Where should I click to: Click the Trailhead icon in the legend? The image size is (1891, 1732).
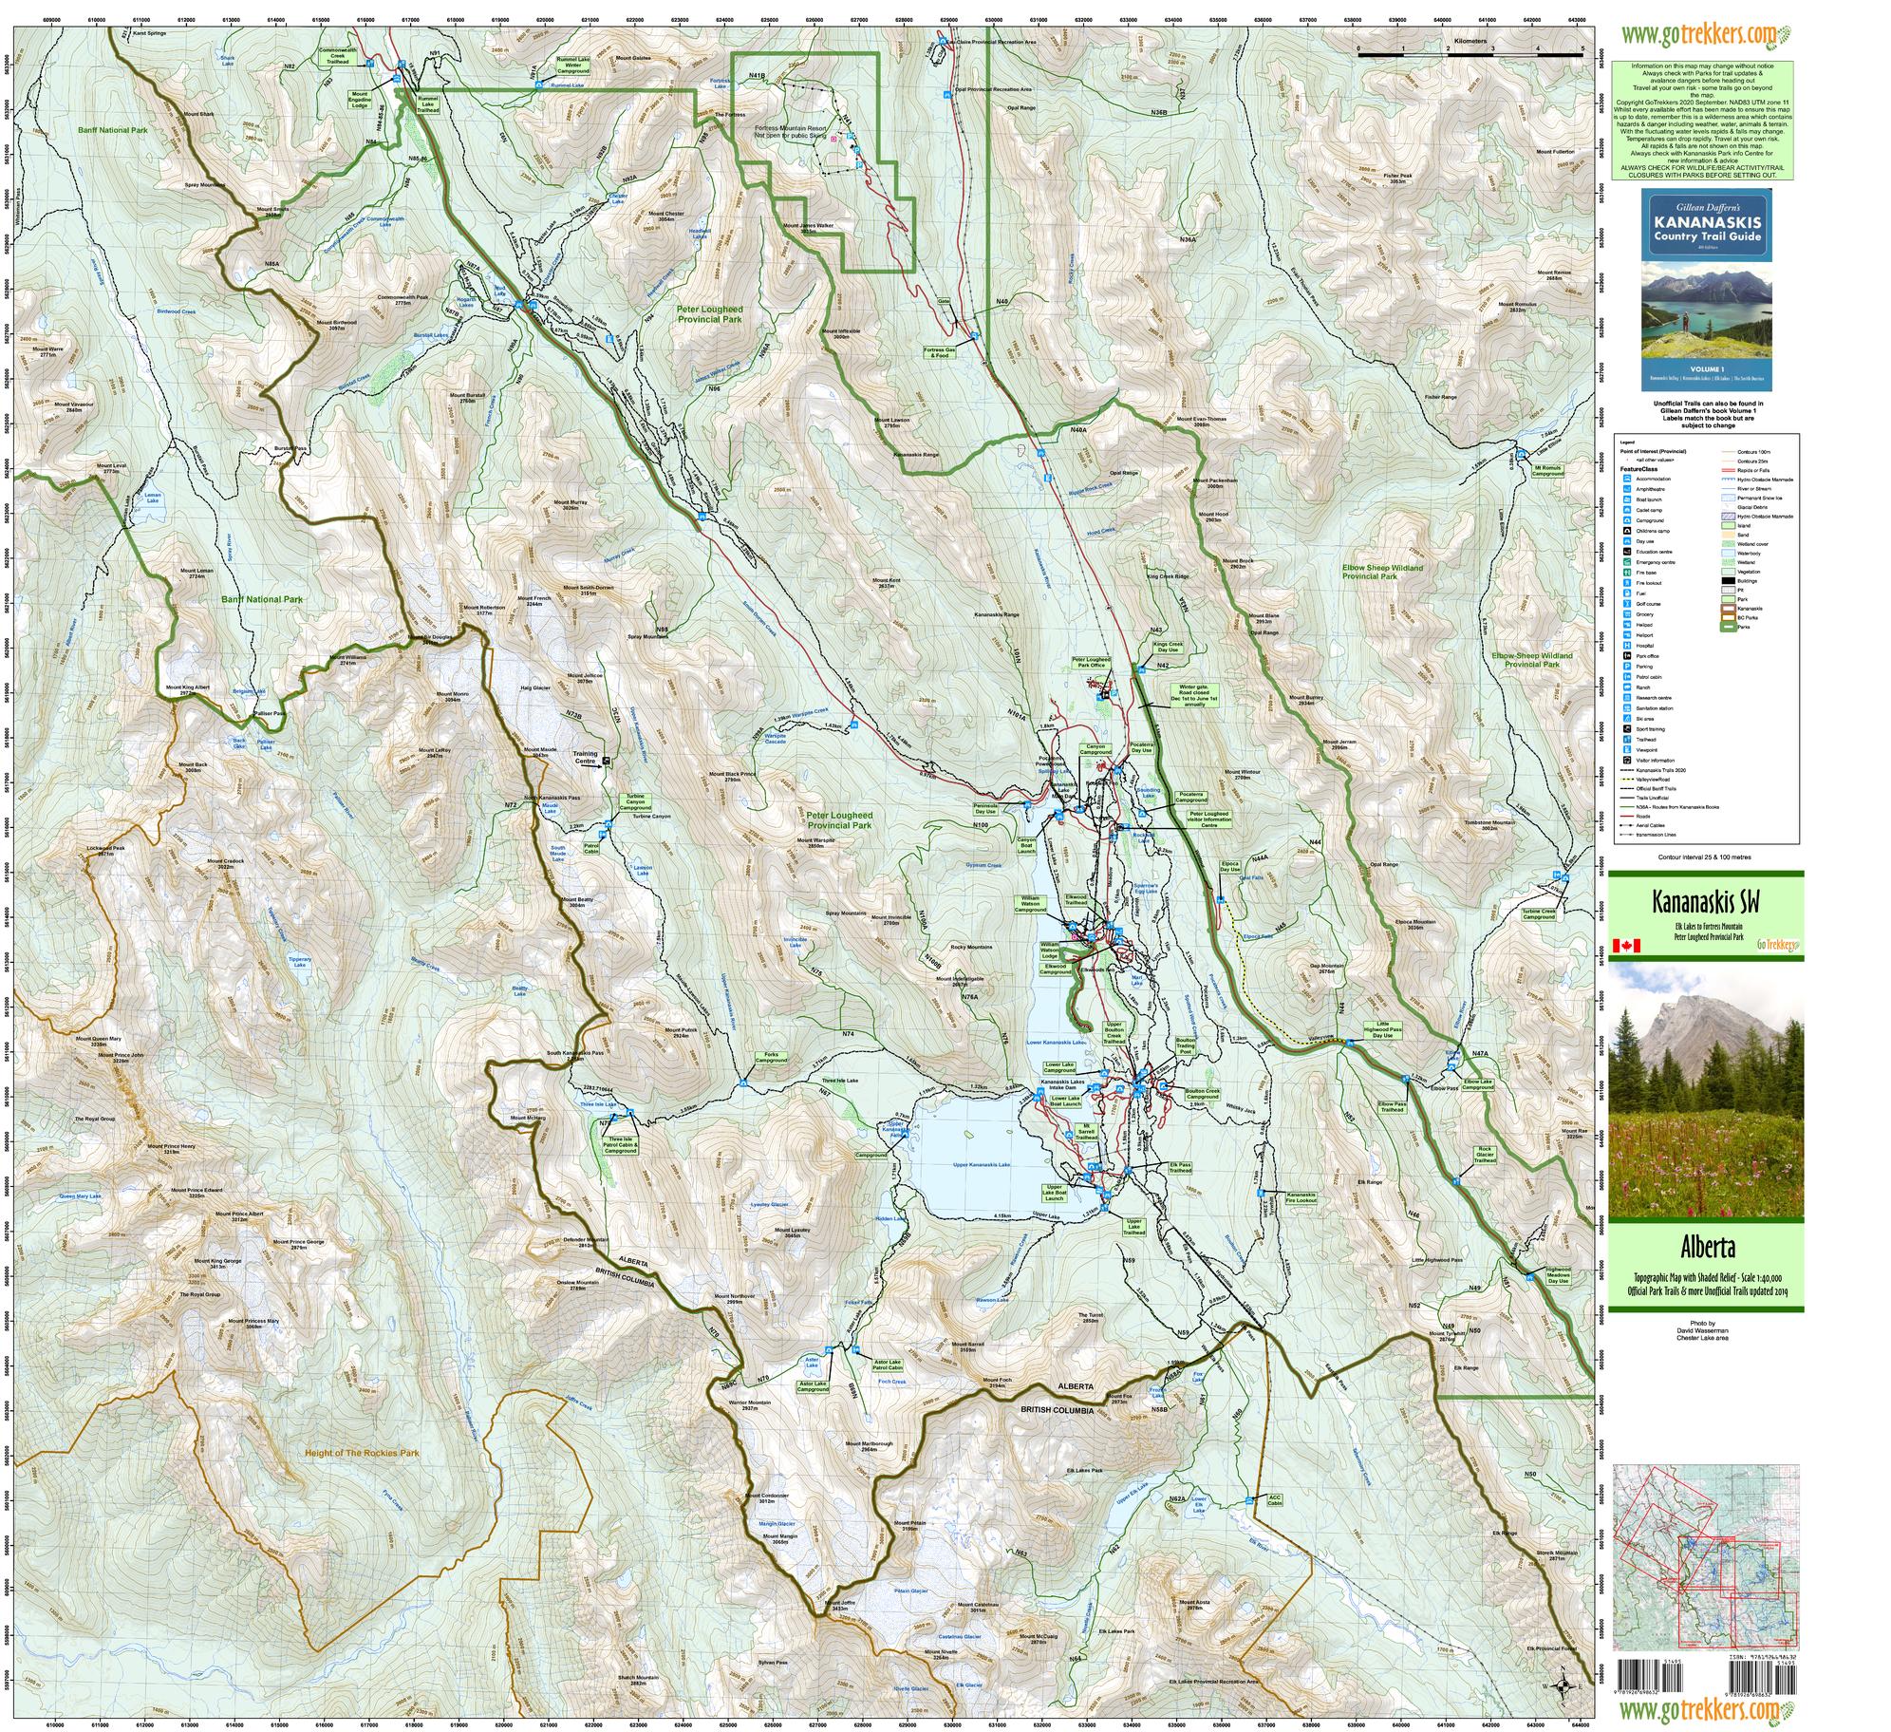pos(1627,739)
